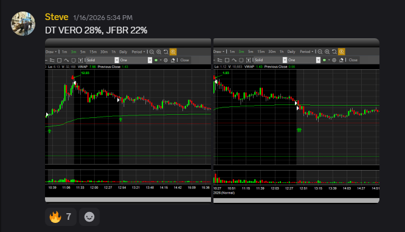Select the text box tool in right chart

point(249,60)
